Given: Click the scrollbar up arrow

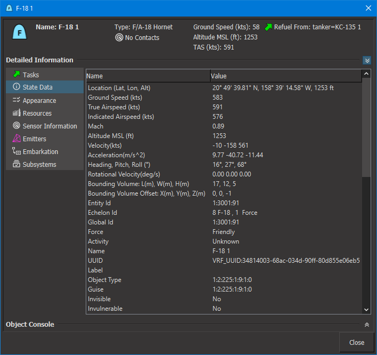Looking at the screenshot, I should coord(366,74).
